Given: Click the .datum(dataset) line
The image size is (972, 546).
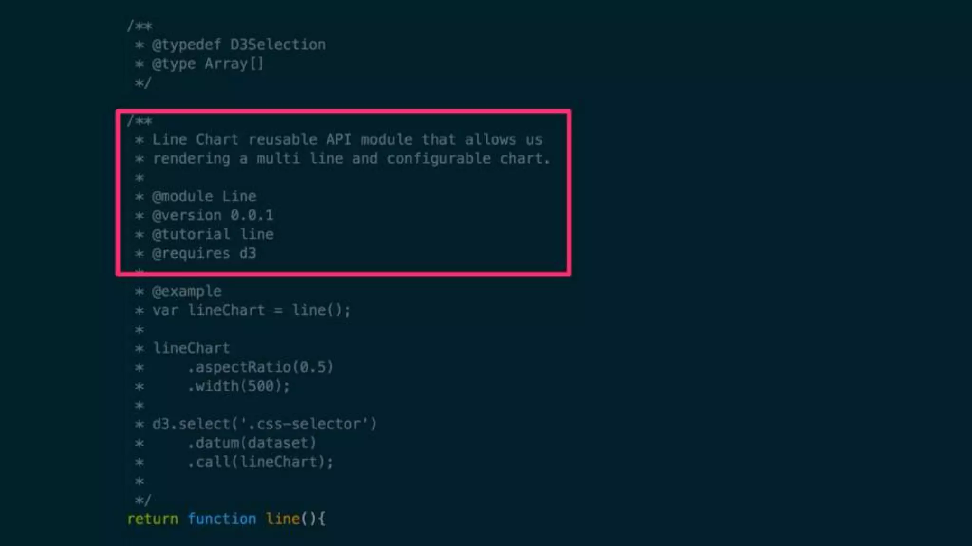Looking at the screenshot, I should point(252,443).
